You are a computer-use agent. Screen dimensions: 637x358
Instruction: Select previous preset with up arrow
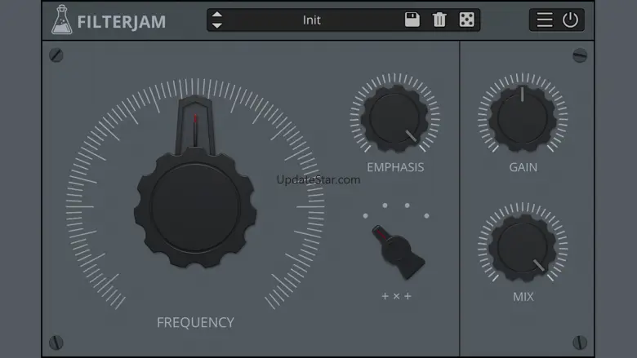pos(217,15)
